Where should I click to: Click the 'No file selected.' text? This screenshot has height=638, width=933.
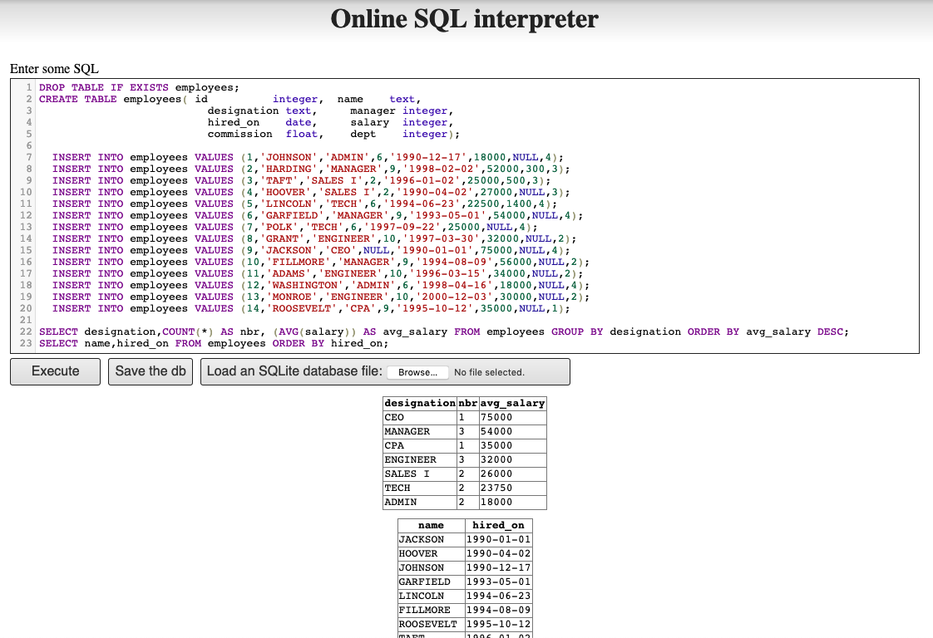[x=489, y=372]
